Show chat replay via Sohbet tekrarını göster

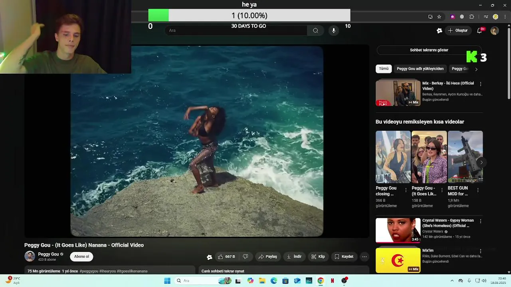coord(429,50)
